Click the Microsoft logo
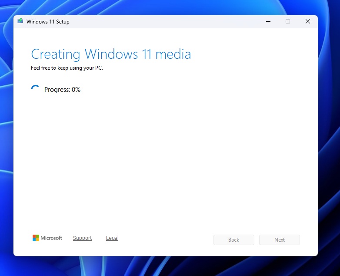 coord(47,238)
